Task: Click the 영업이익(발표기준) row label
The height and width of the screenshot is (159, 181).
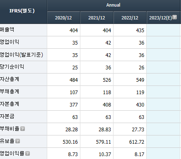Action: click(x=22, y=55)
